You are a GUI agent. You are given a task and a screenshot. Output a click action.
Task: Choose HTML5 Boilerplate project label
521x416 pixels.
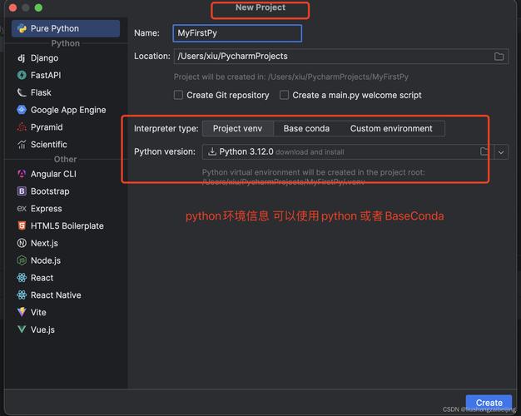67,225
